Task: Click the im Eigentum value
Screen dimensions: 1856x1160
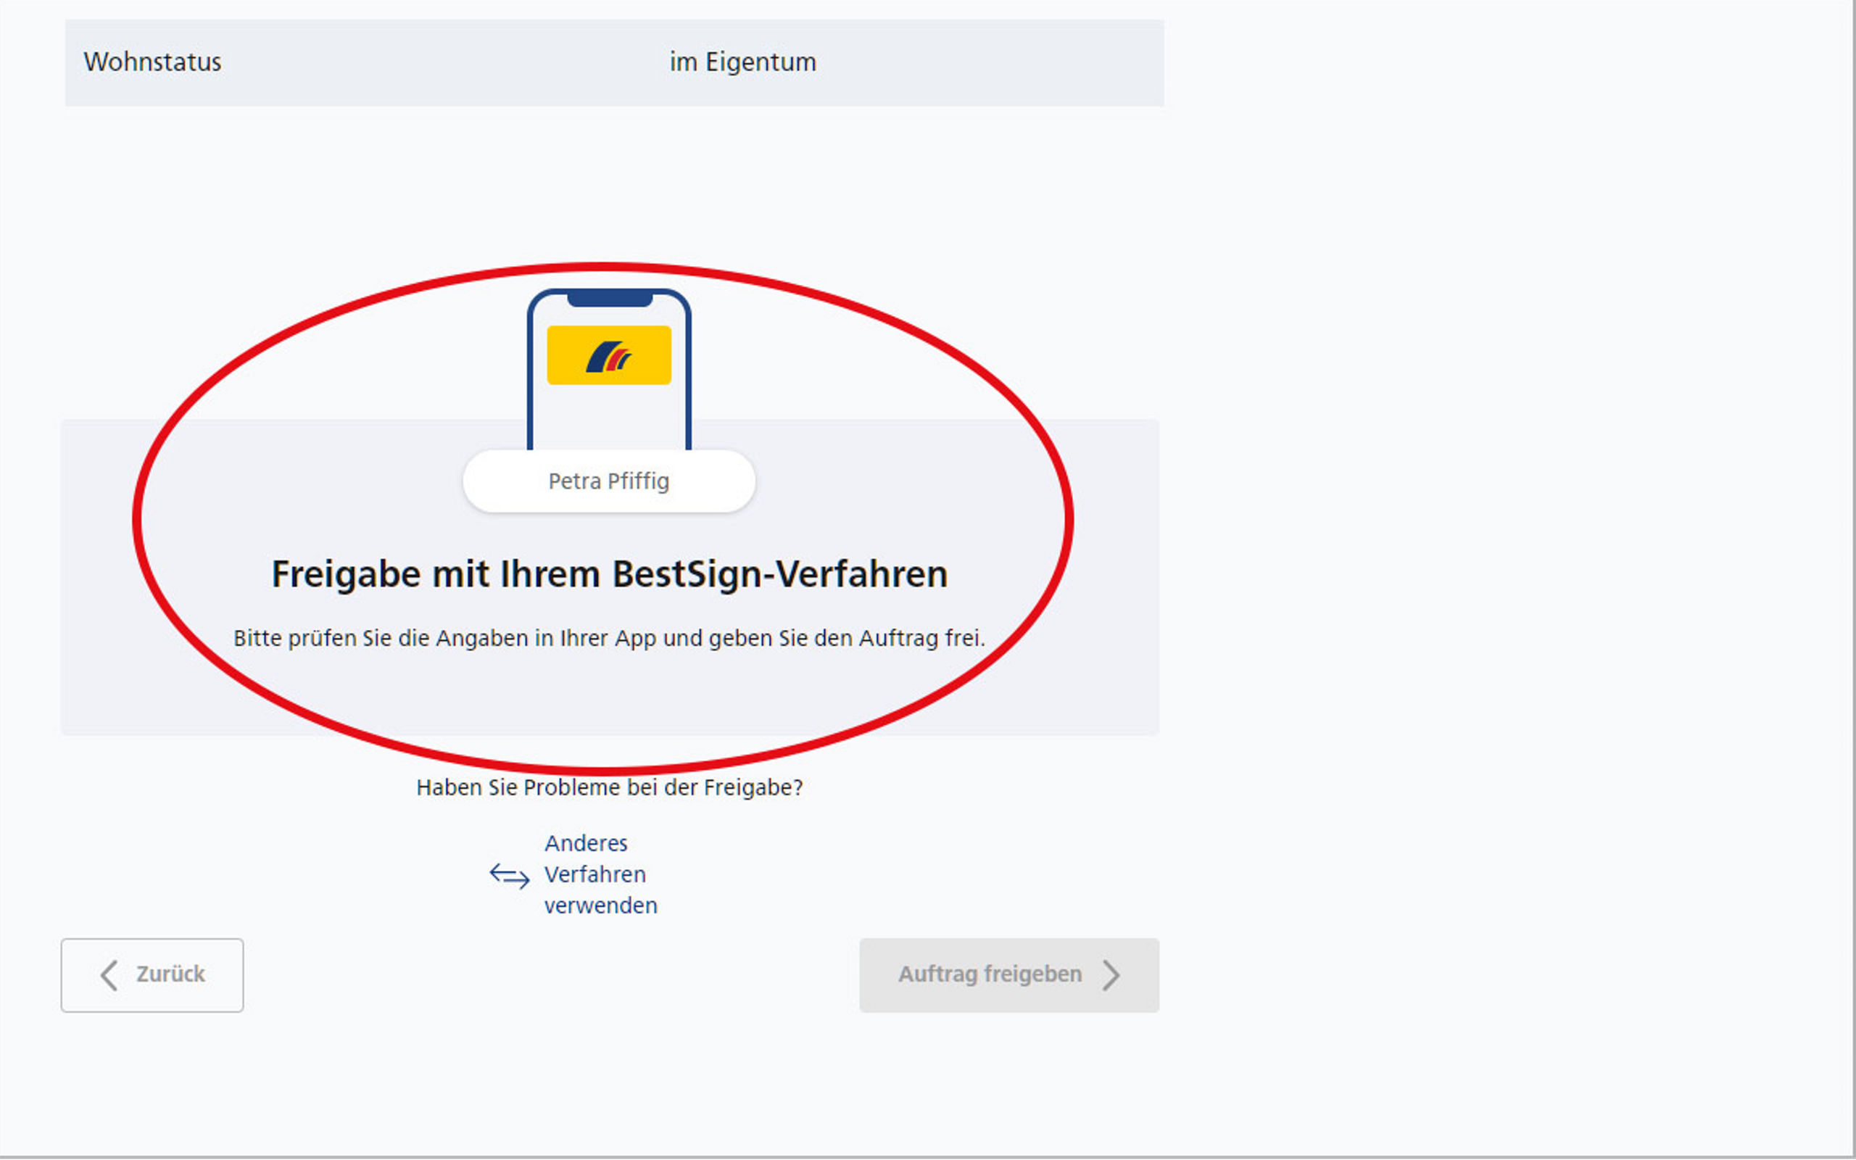Action: [x=742, y=62]
